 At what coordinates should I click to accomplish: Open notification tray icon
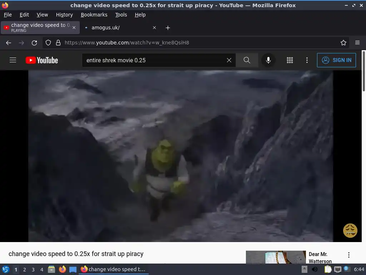347,269
